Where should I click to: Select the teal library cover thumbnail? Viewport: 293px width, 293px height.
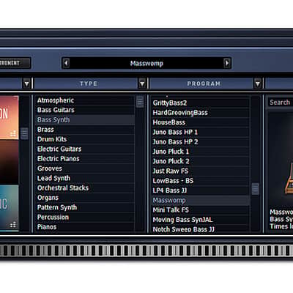9,207
